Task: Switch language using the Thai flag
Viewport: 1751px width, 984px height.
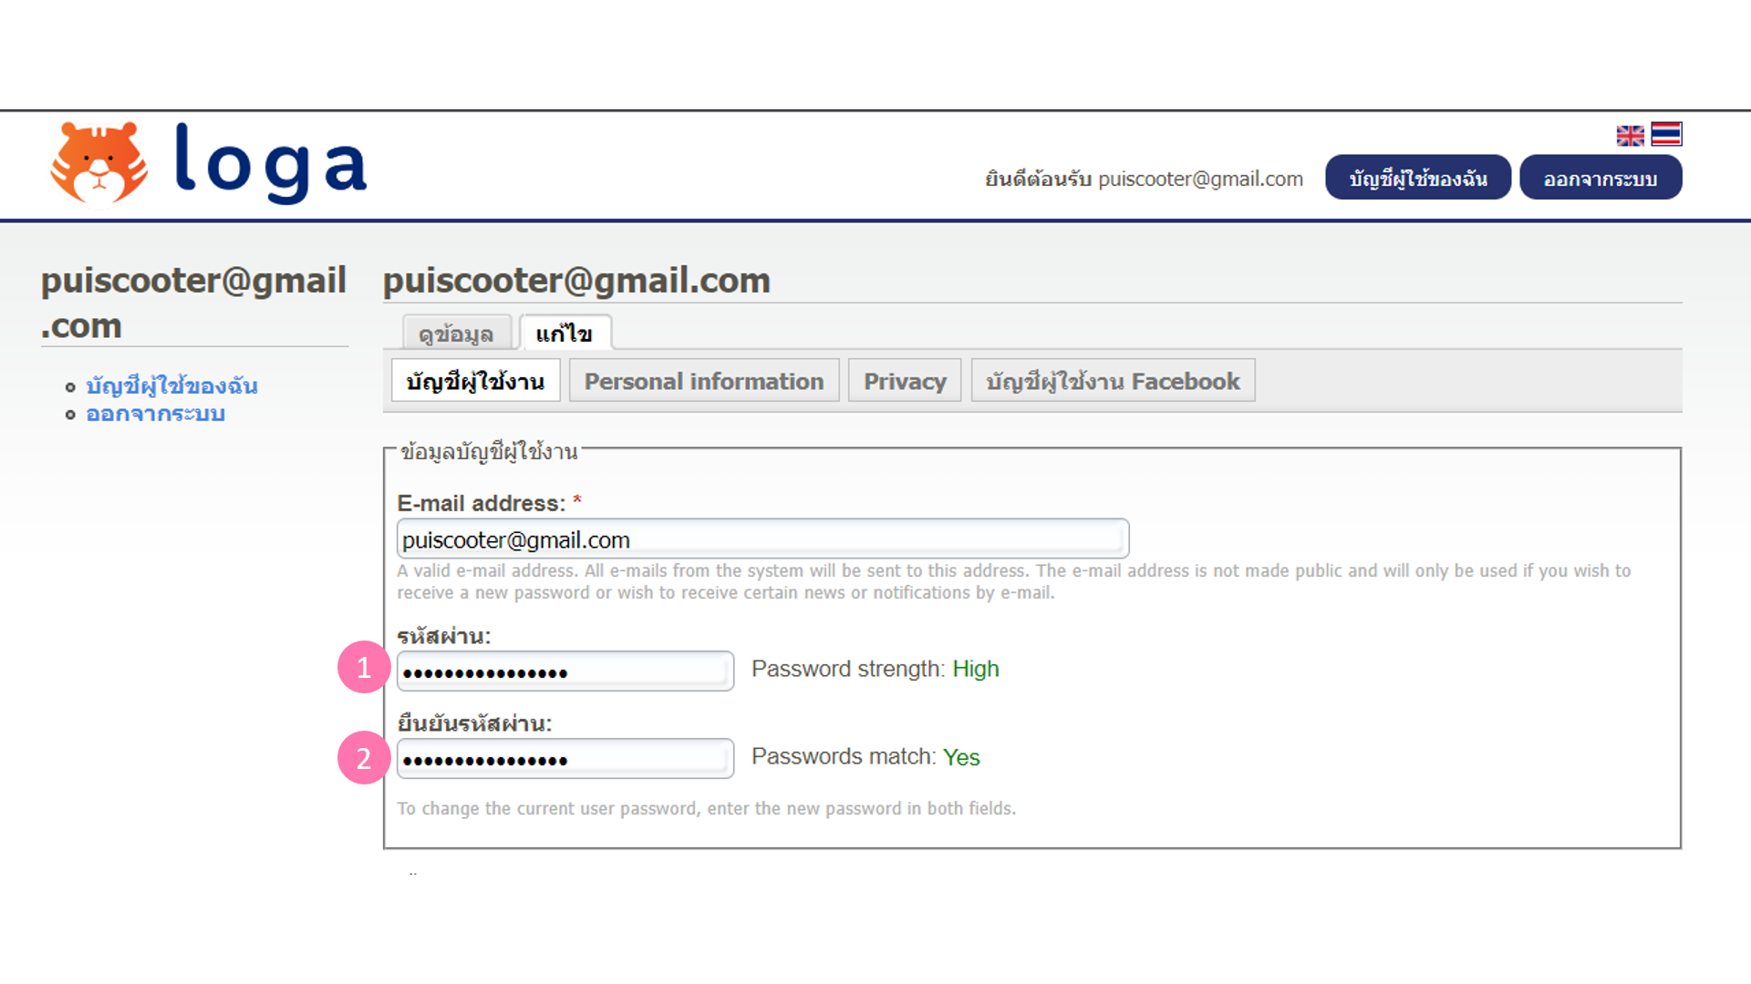Action: pyautogui.click(x=1666, y=134)
